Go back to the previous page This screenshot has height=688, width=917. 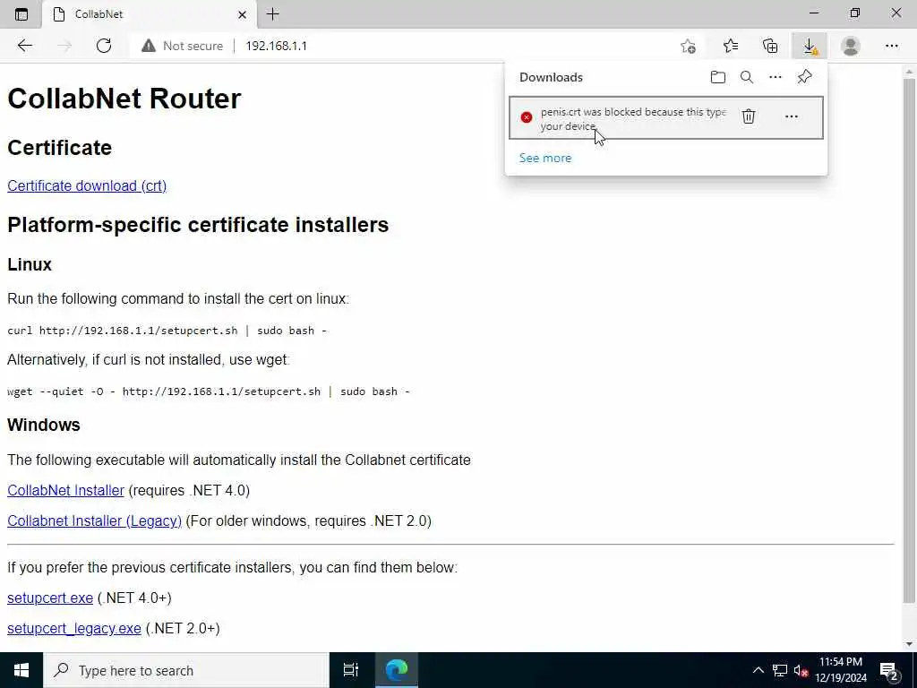(x=24, y=46)
